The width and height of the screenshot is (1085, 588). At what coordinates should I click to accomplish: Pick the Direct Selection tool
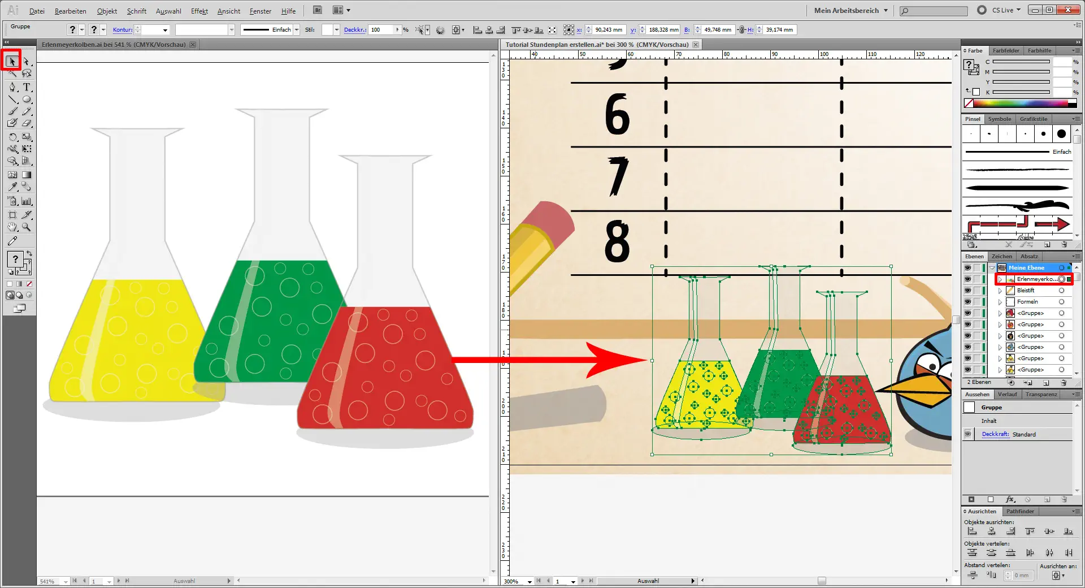(27, 61)
